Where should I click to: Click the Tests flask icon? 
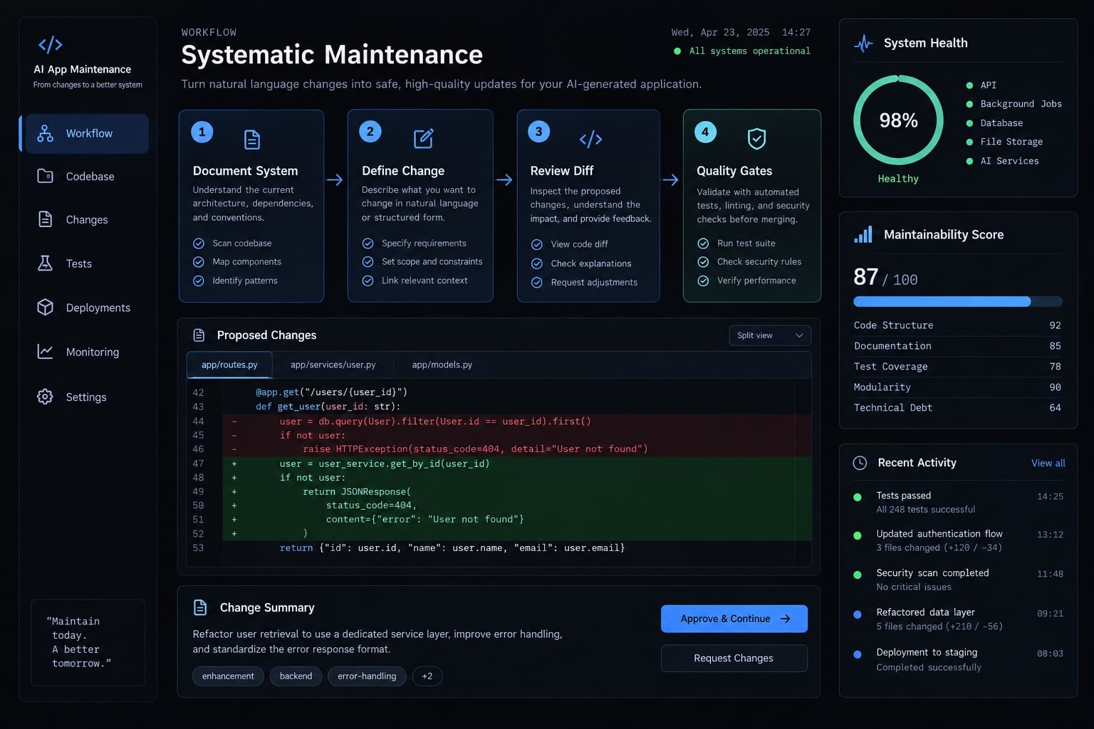click(x=45, y=263)
